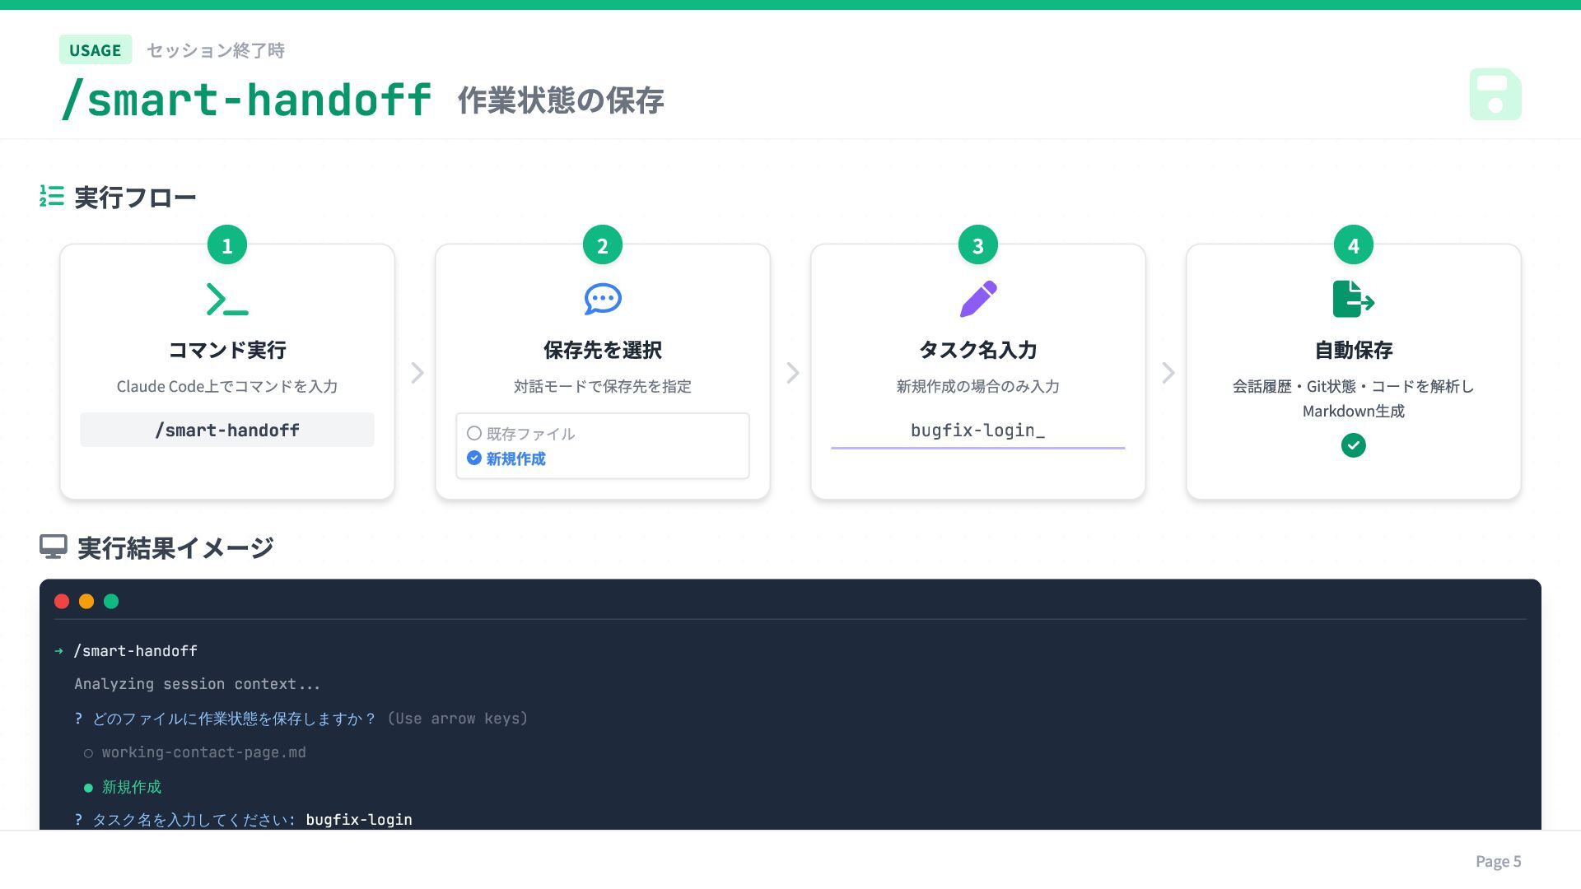Select the green 新規作成 option in terminal

pos(131,787)
